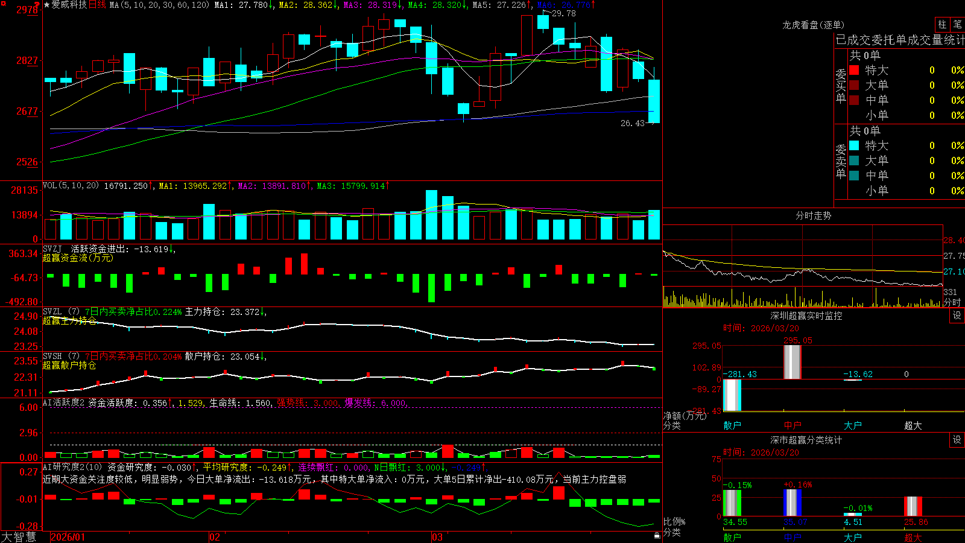This screenshot has height=543, width=965.
Task: Click the 深市超赢分类统计 panel title
Action: click(806, 440)
